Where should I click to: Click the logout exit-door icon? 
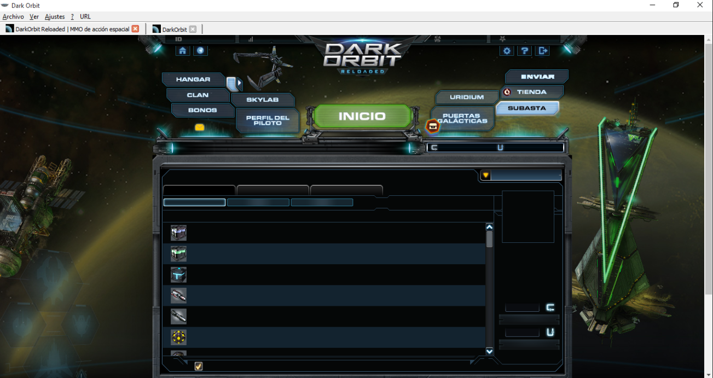coord(543,51)
